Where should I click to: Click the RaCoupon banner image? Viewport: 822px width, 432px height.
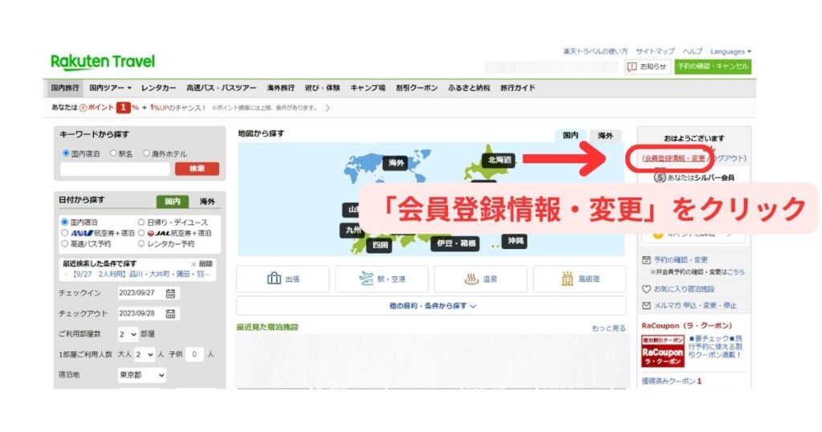point(662,351)
